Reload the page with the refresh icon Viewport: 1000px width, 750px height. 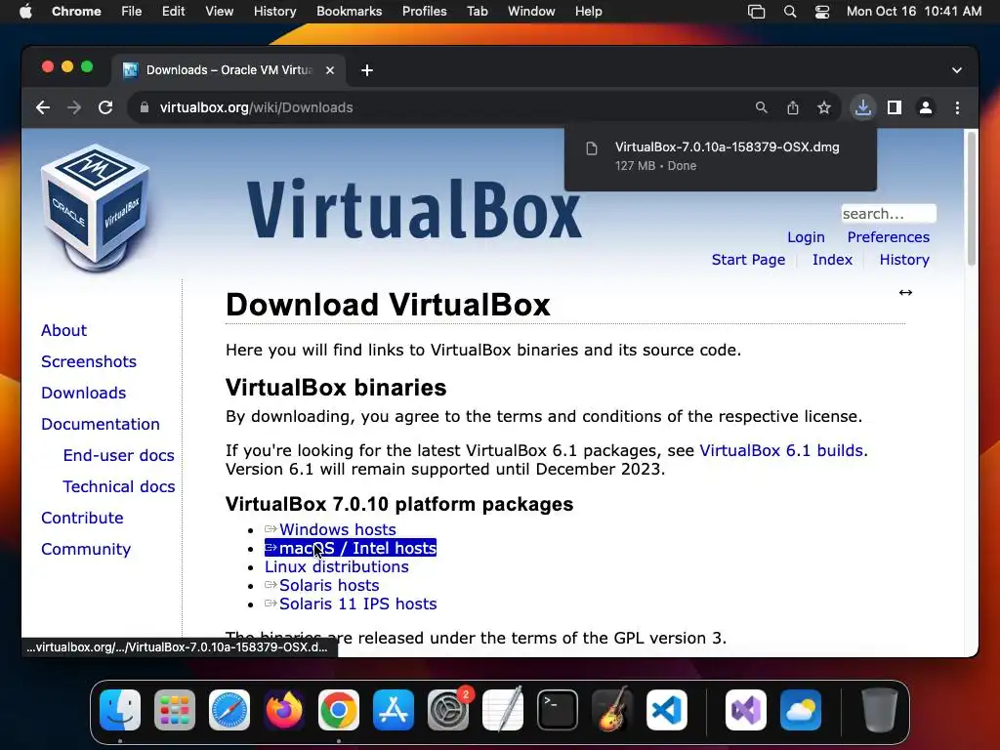point(105,107)
